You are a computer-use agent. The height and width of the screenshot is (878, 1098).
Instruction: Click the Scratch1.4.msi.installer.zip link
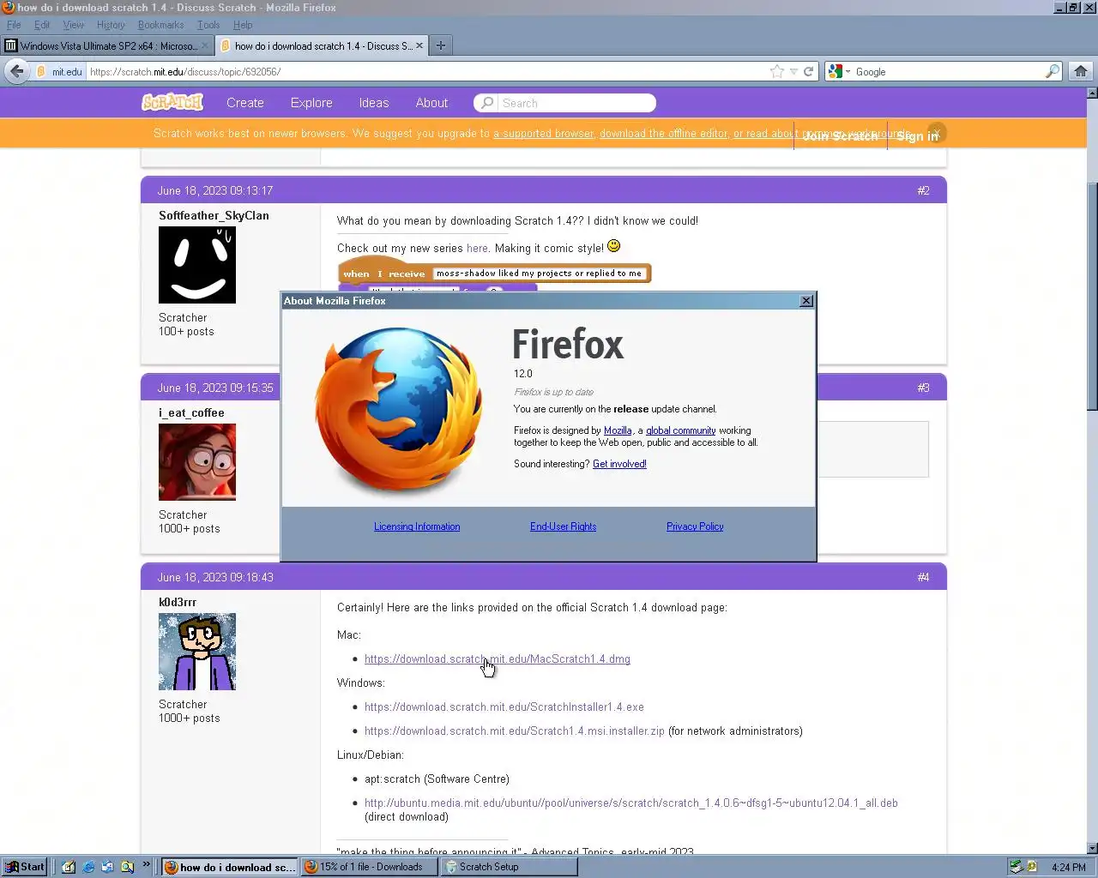pyautogui.click(x=515, y=731)
